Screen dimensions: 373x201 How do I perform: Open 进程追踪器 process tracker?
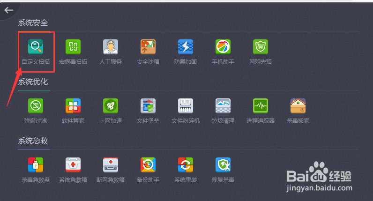click(261, 106)
